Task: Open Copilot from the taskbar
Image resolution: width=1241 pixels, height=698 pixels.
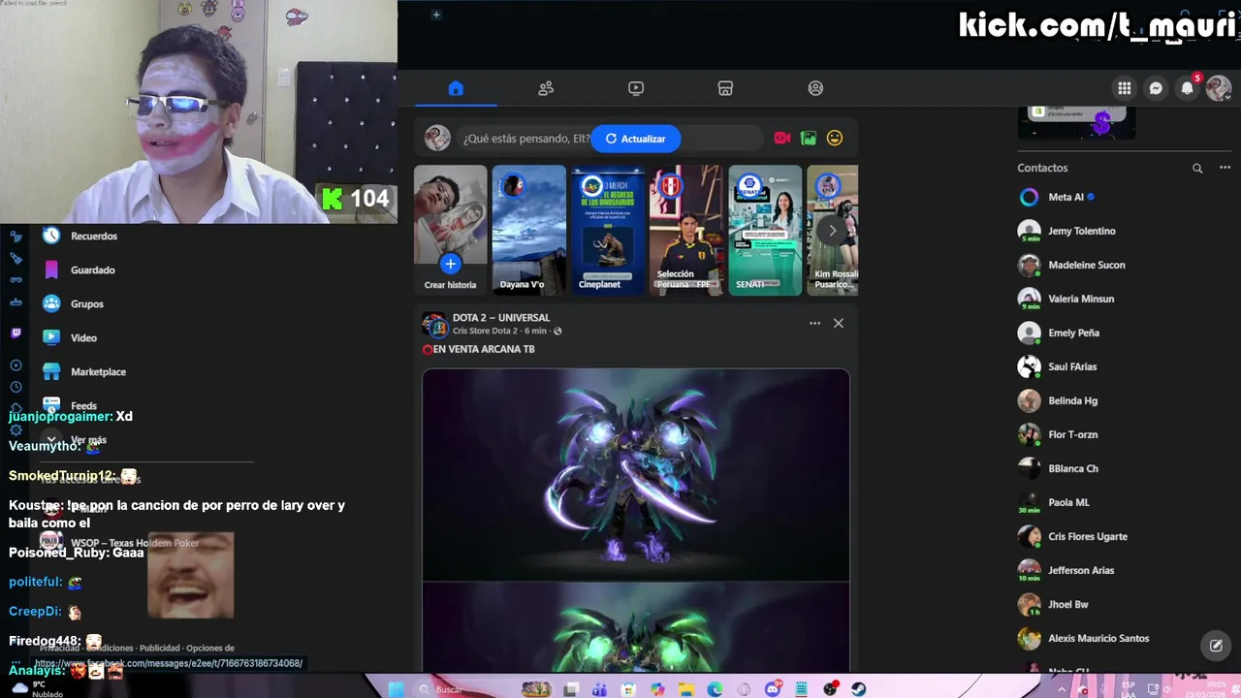Action: click(657, 689)
